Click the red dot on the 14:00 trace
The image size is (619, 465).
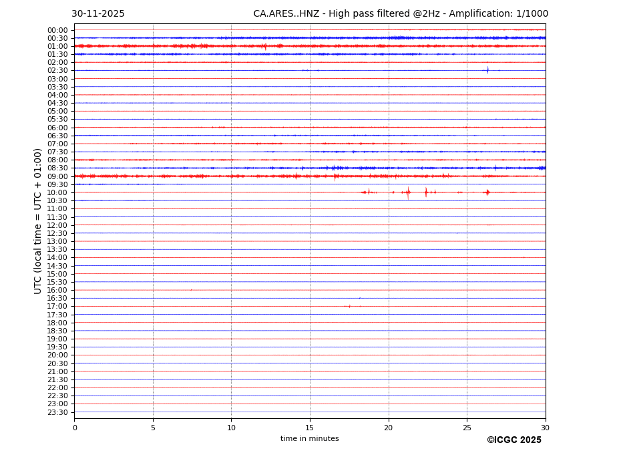(524, 257)
